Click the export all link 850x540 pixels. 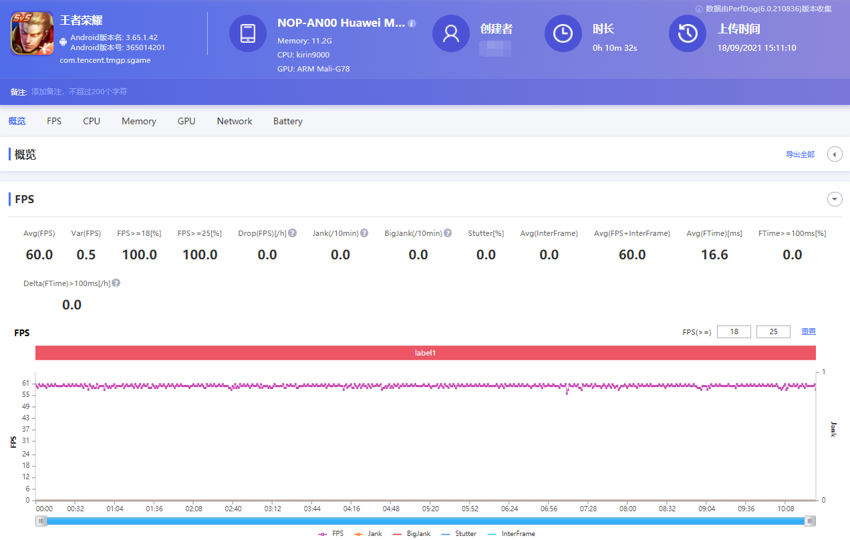click(800, 154)
